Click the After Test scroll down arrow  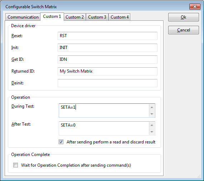(152, 132)
